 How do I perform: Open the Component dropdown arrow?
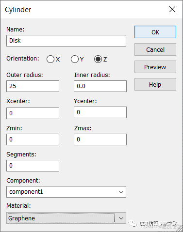coord(121,192)
